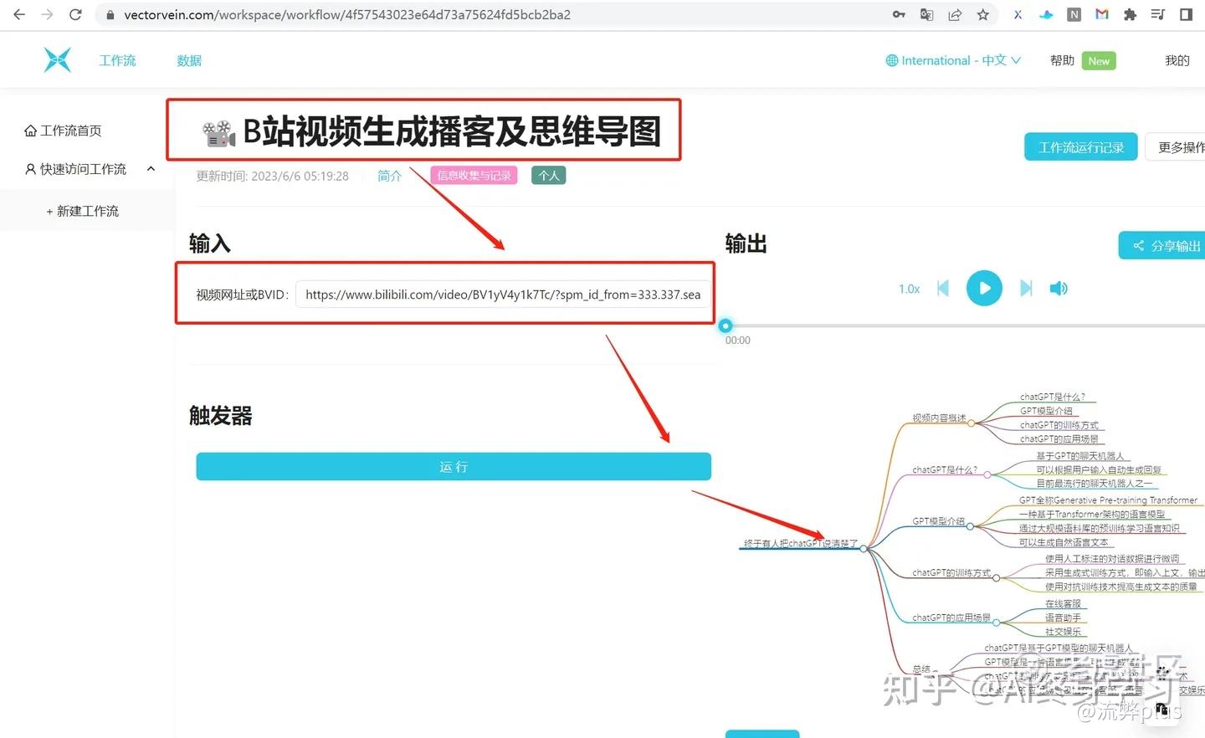Click the share icon in 分享输出 button

pos(1138,246)
